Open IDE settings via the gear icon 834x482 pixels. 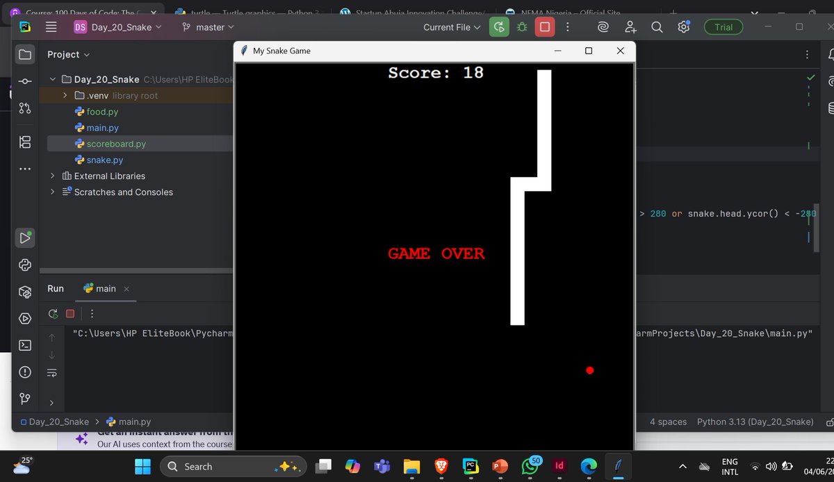(683, 26)
